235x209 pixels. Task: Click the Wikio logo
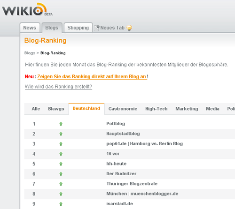27,9
